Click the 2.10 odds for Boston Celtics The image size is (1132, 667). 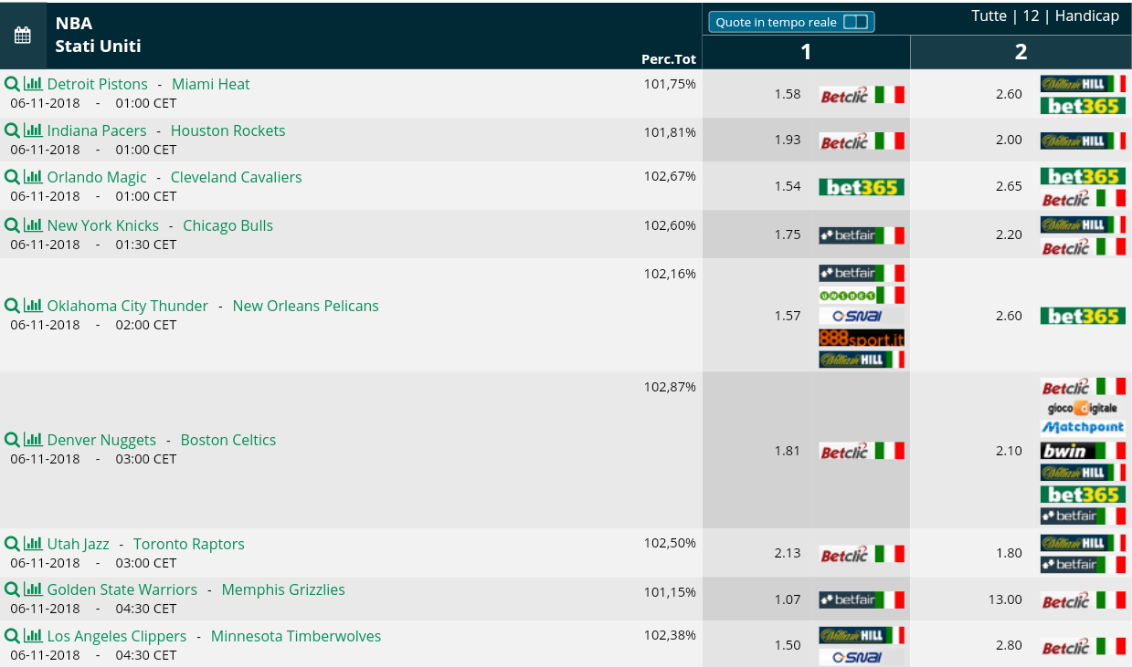point(1009,451)
